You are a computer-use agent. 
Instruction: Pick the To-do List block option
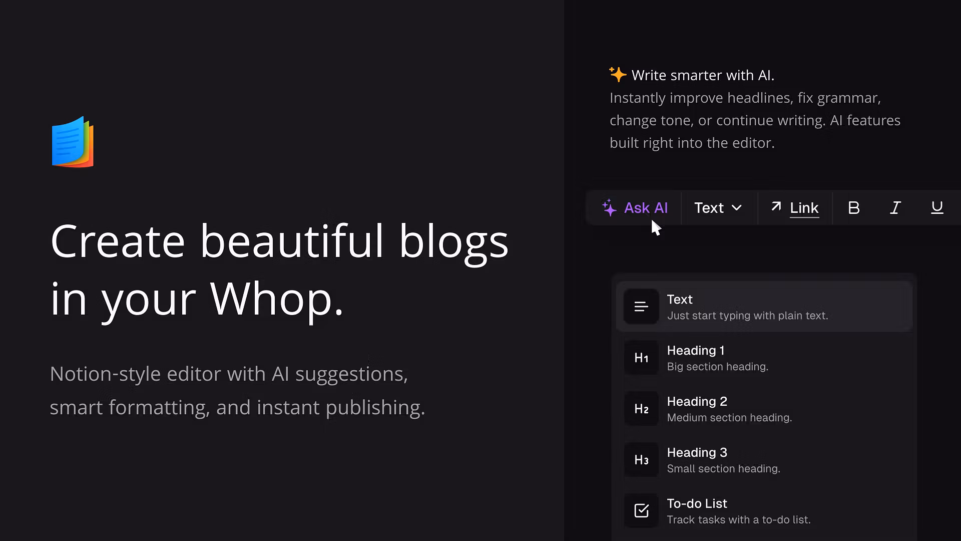[x=764, y=510]
